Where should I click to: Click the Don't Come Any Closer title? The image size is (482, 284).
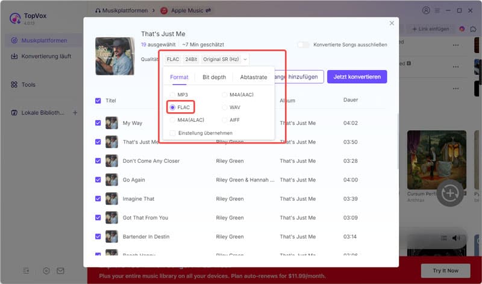151,160
